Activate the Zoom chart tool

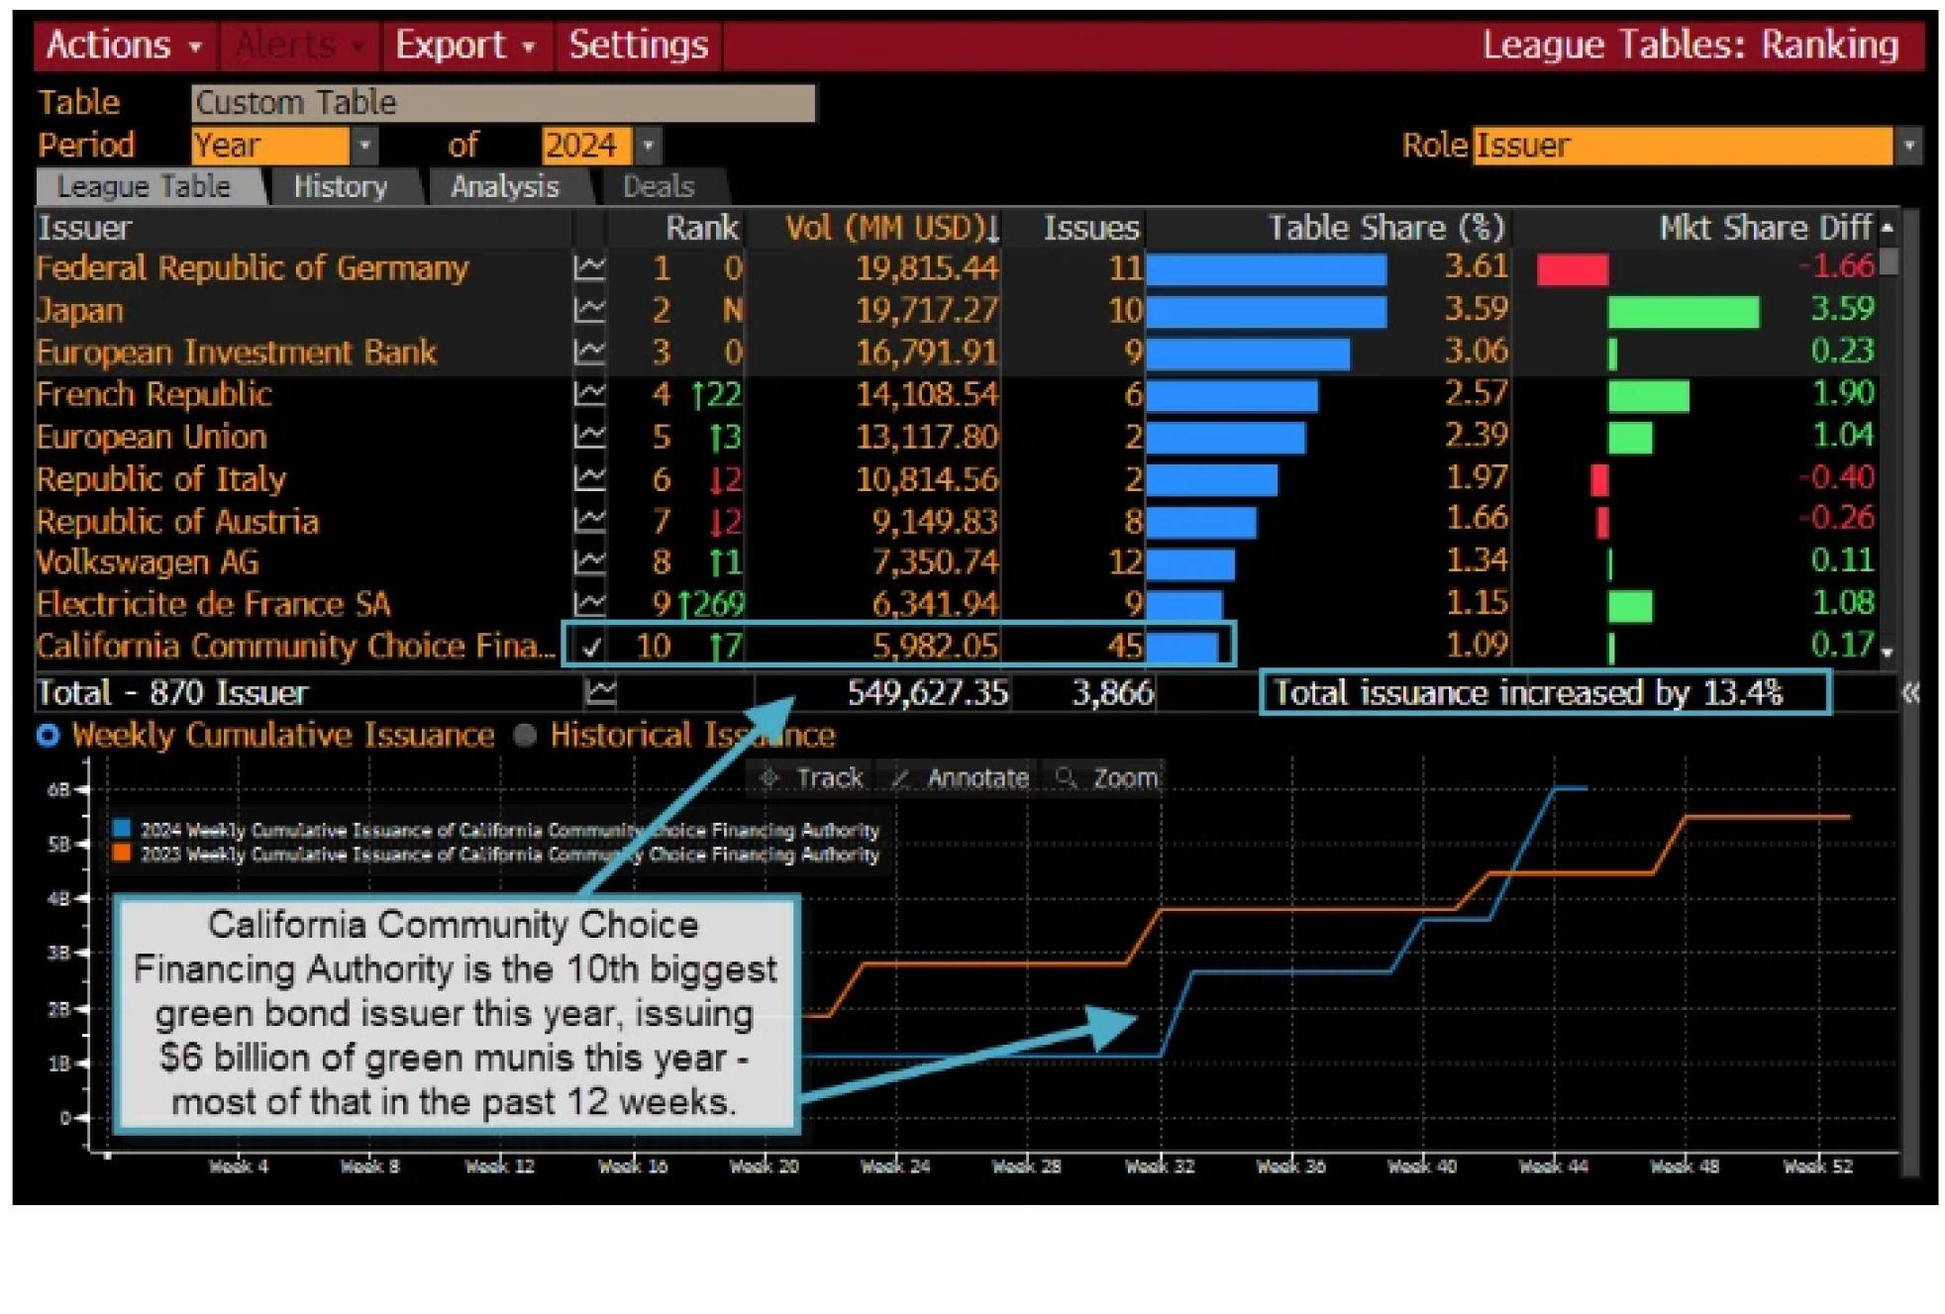pos(1106,778)
